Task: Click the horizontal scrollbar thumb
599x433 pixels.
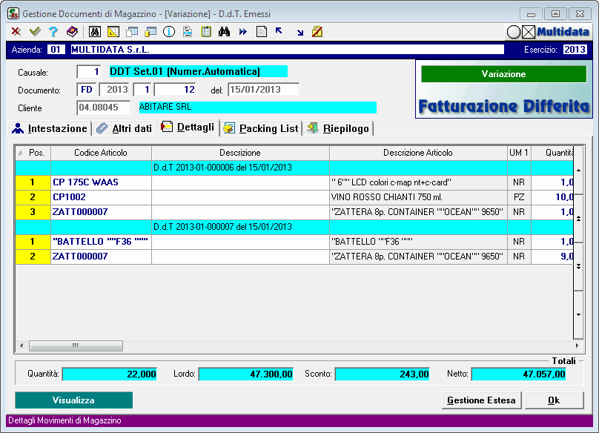Action: point(76,346)
